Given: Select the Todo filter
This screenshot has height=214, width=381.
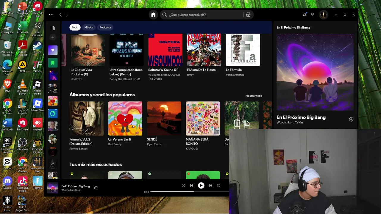Looking at the screenshot, I should [x=75, y=27].
